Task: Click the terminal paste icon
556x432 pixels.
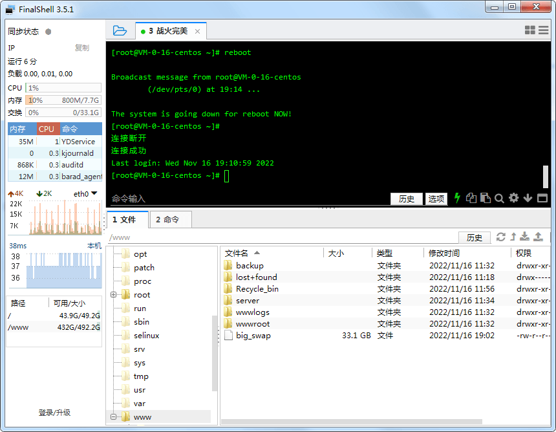Action: (485, 198)
